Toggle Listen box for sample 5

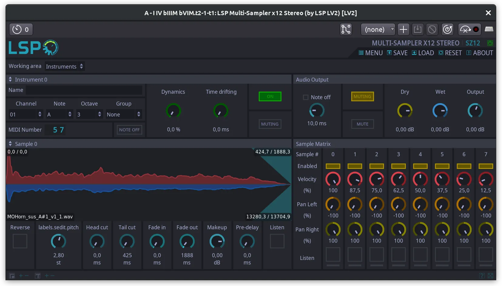coord(442,254)
